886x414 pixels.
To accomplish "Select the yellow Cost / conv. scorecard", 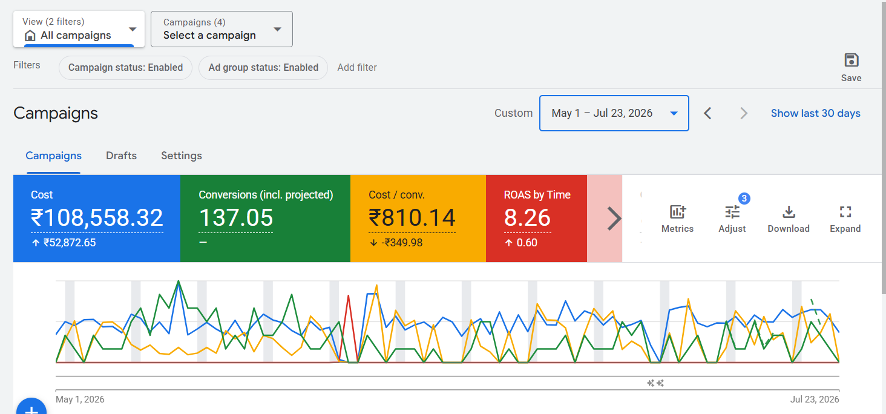I will (x=418, y=218).
